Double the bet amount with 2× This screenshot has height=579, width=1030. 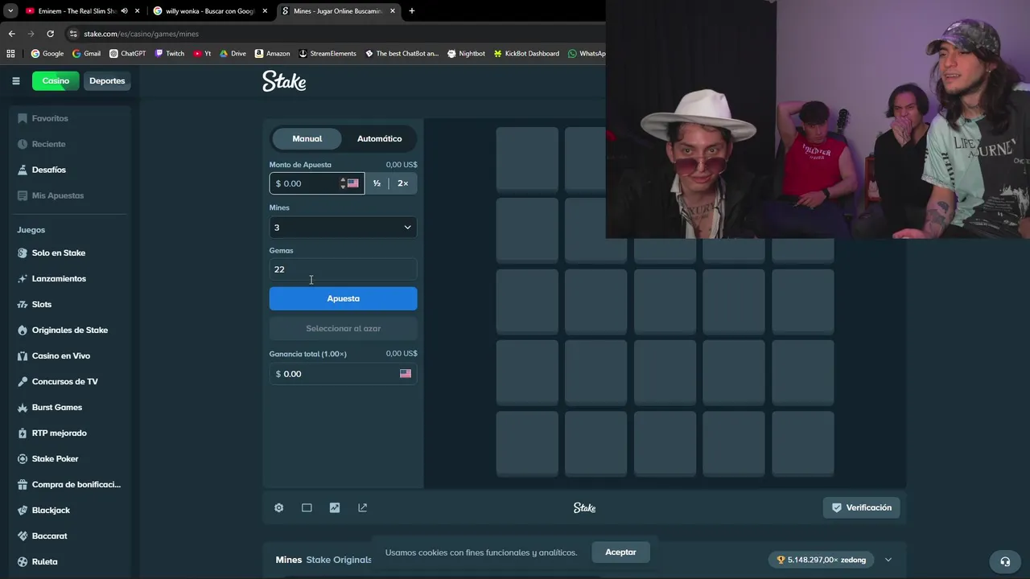pos(402,183)
